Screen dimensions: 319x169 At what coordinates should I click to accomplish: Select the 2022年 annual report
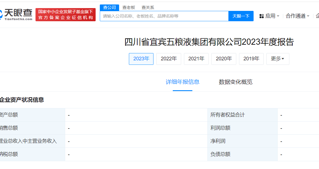(169, 59)
